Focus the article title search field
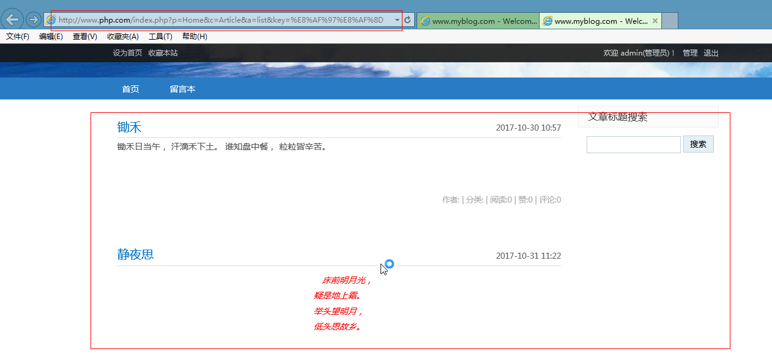Screen dimensions: 772x357 (x=633, y=145)
